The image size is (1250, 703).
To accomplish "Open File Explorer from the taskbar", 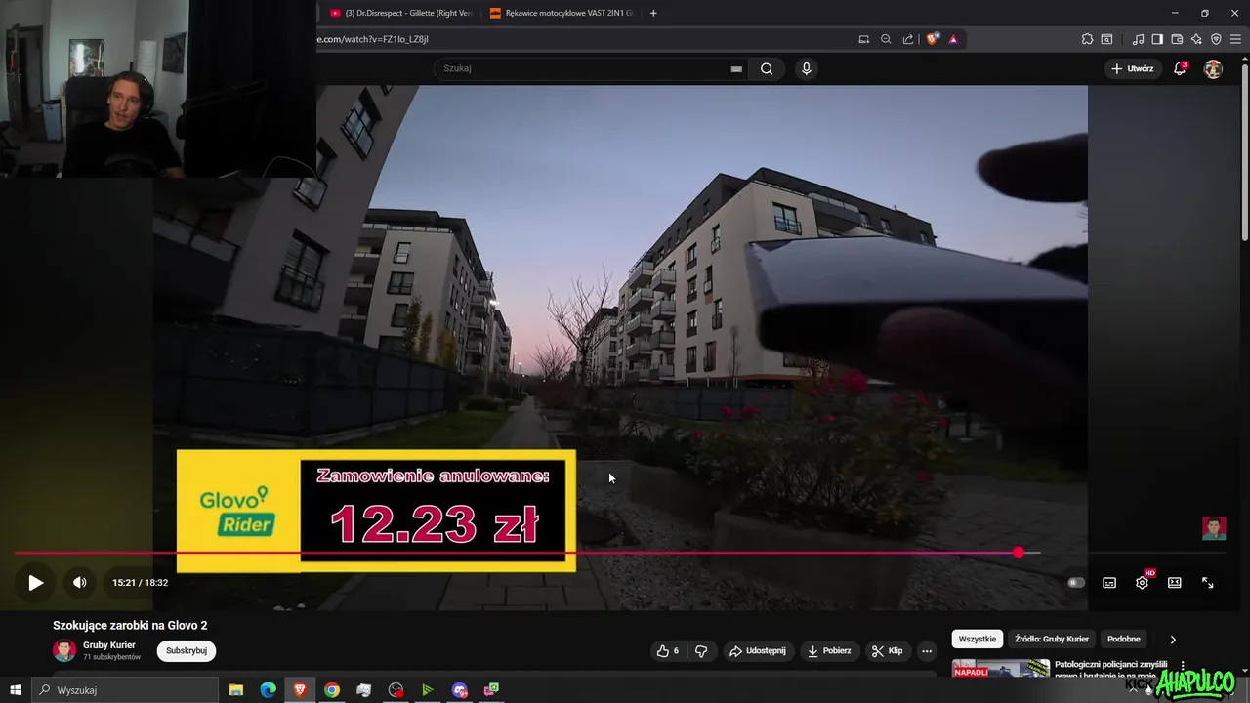I will 236,690.
